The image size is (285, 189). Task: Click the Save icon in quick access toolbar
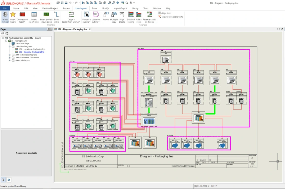tap(62, 3)
